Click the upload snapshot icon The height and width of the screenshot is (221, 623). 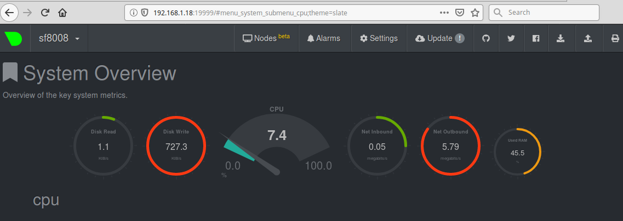tap(588, 38)
